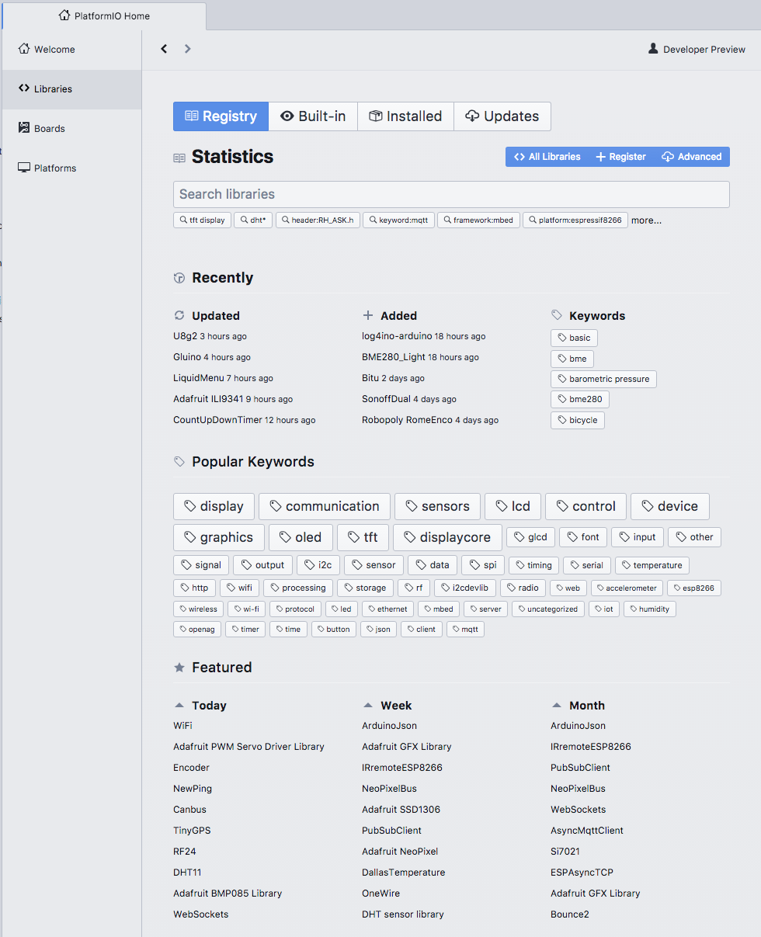Filter by the 'esp8266' keyword
Screen dimensions: 761x937
click(694, 588)
